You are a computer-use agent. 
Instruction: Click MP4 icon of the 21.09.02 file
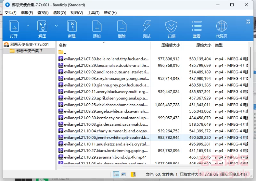click(61, 72)
